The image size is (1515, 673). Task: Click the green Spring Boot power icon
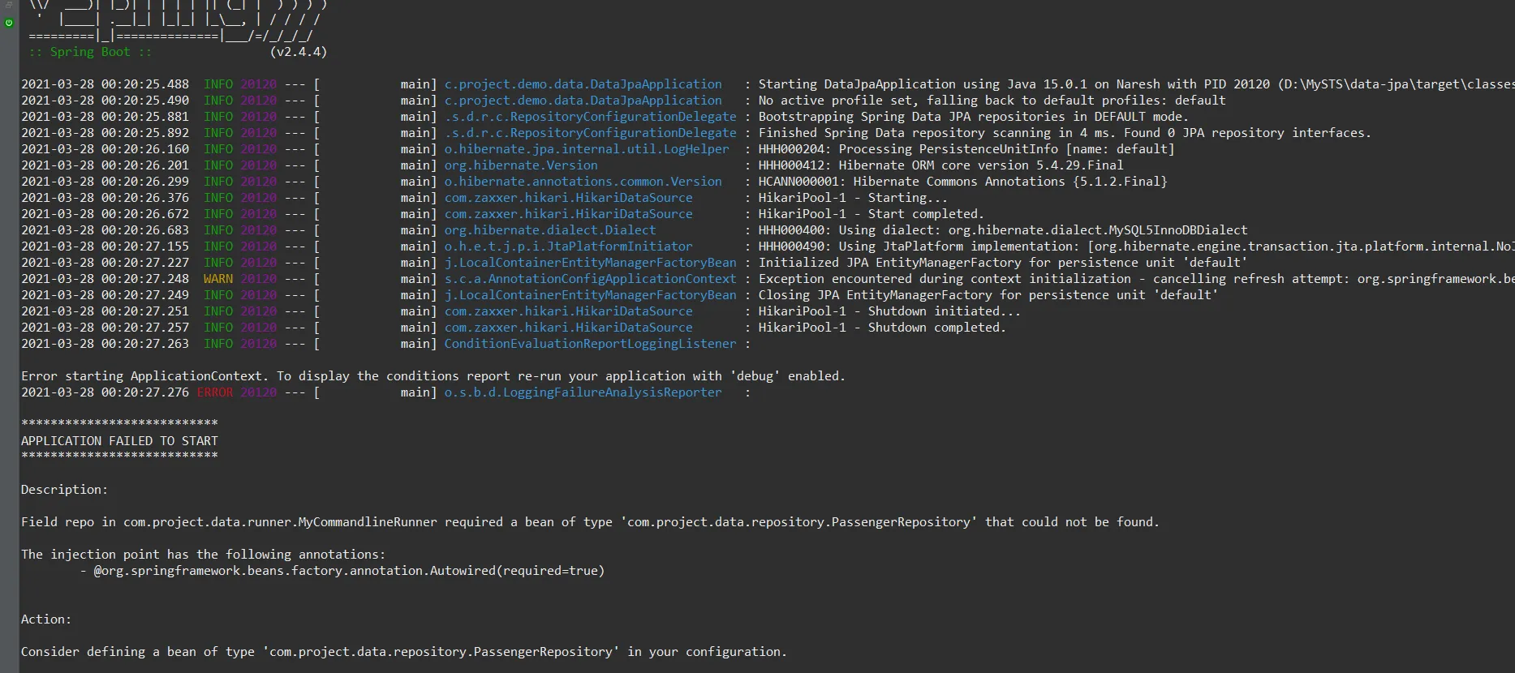coord(9,23)
